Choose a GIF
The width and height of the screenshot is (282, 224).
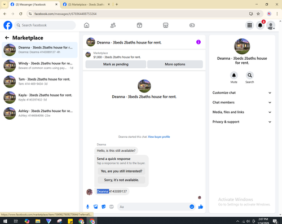tap(112, 207)
